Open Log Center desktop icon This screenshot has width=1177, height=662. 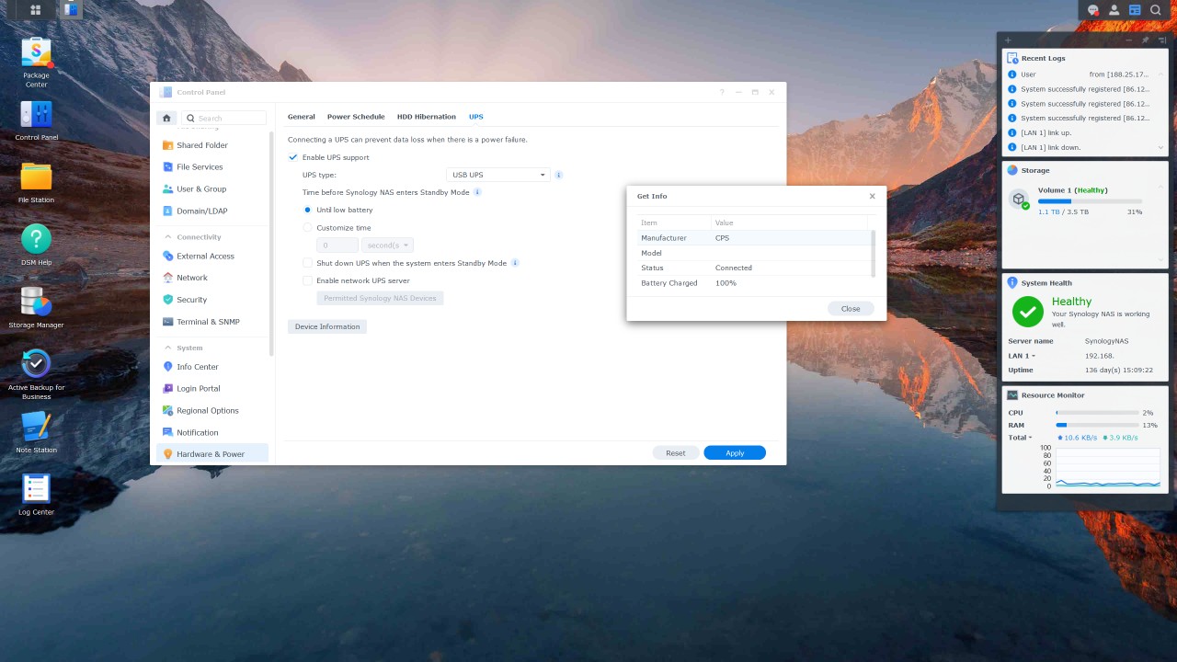tap(36, 489)
